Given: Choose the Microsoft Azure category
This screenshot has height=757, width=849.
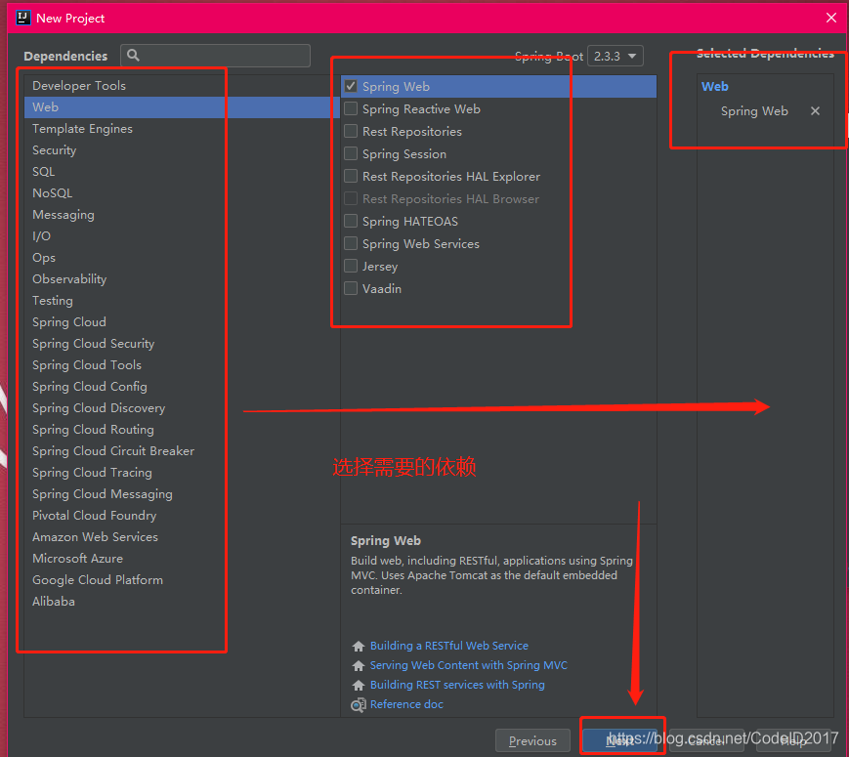Looking at the screenshot, I should click(182, 559).
